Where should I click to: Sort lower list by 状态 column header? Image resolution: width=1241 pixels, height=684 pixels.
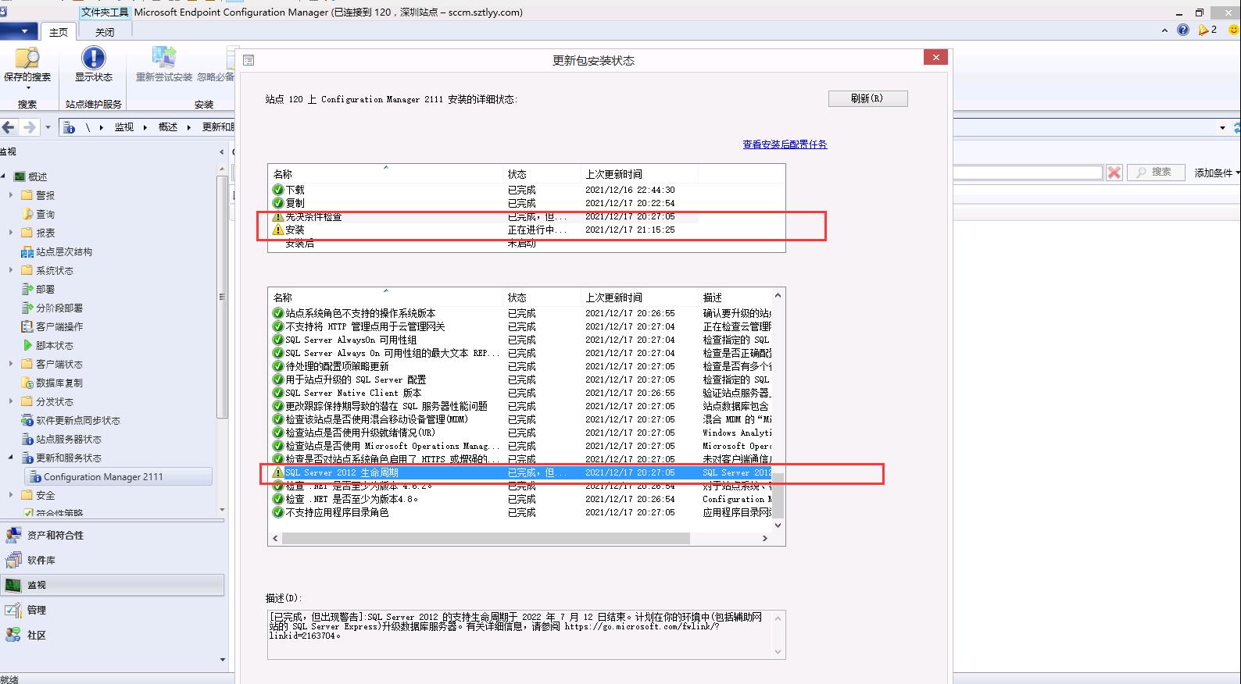[x=542, y=297]
